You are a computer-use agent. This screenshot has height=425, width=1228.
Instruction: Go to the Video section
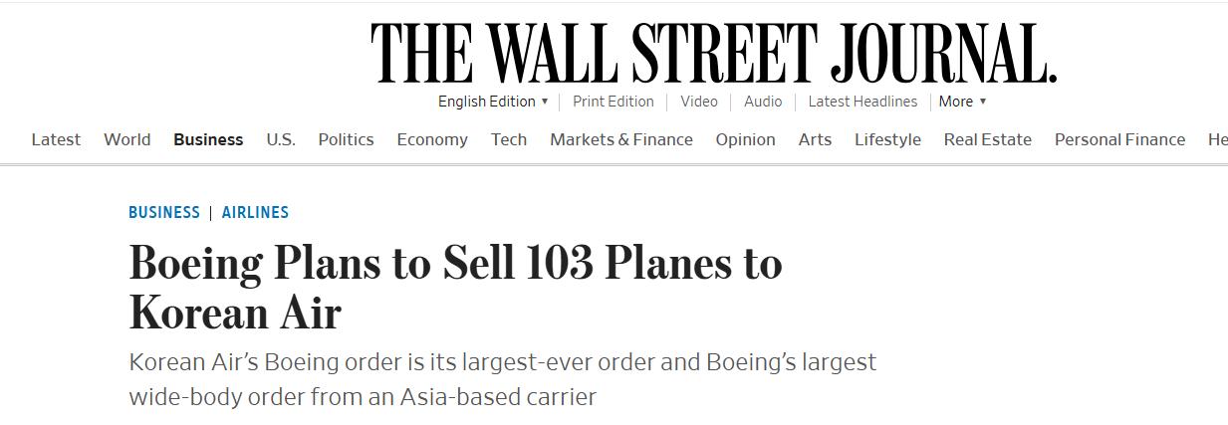click(699, 102)
